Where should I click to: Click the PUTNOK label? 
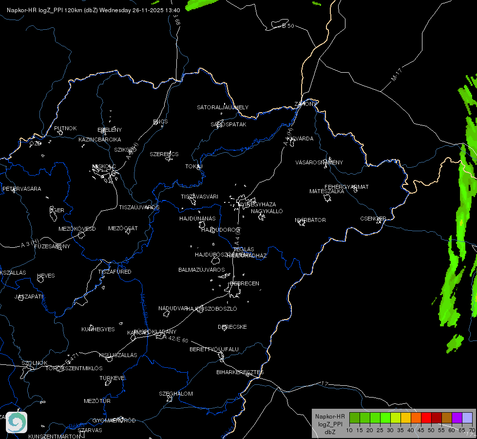tap(65, 128)
